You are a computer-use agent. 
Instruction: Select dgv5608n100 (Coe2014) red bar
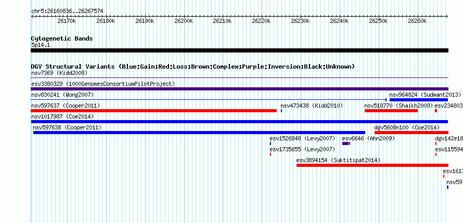click(411, 133)
